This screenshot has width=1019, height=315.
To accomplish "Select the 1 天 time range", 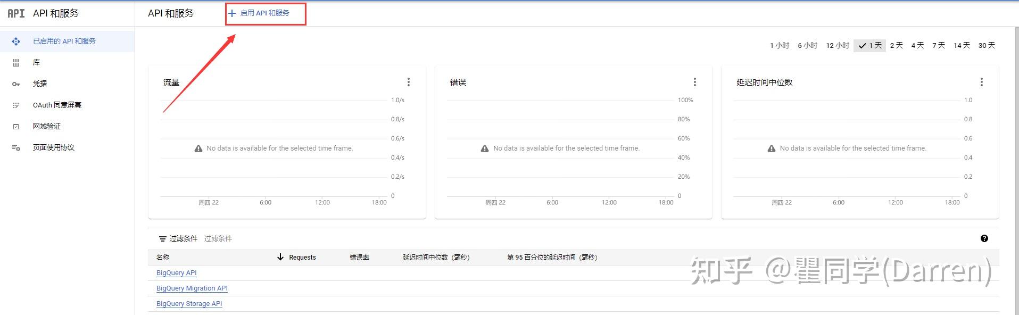I will (x=870, y=46).
